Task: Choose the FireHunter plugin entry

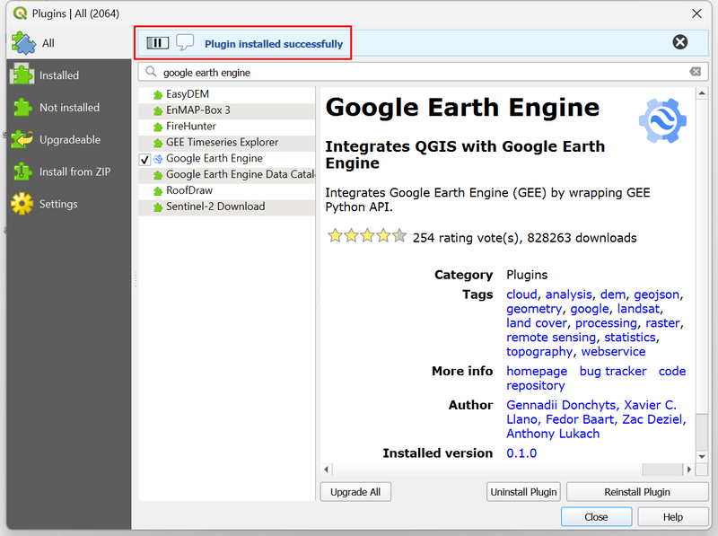Action: (227, 127)
